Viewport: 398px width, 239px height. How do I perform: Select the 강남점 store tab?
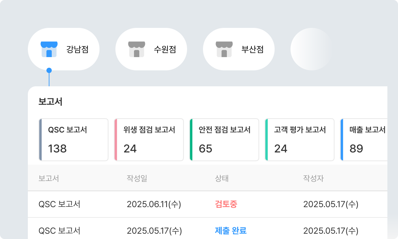[64, 49]
